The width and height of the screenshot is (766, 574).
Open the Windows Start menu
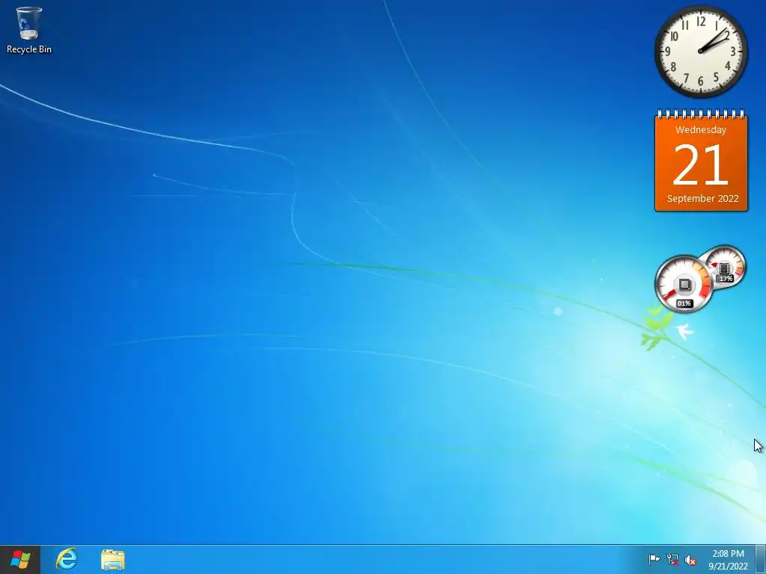[20, 559]
